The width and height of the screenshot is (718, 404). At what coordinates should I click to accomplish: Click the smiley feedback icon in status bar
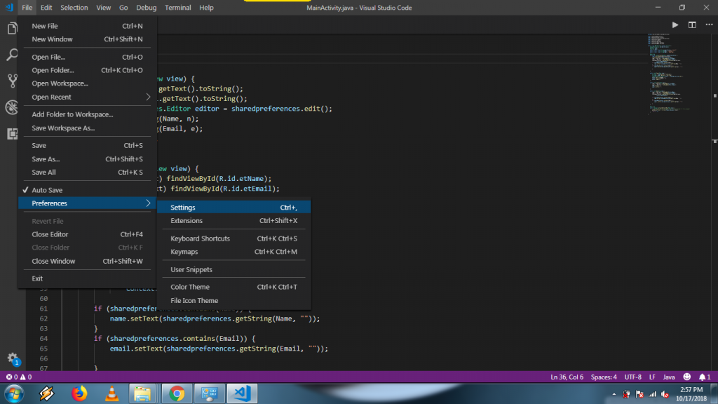click(686, 377)
